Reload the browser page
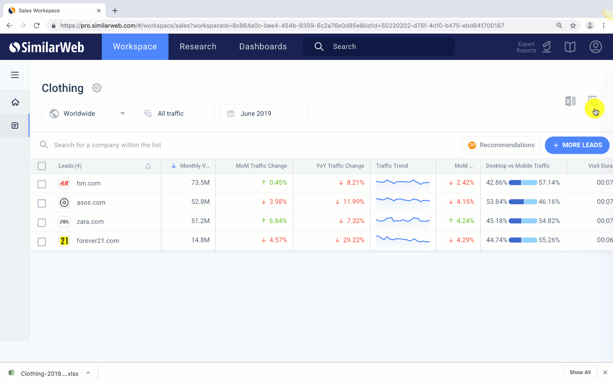The width and height of the screenshot is (613, 383). (37, 26)
